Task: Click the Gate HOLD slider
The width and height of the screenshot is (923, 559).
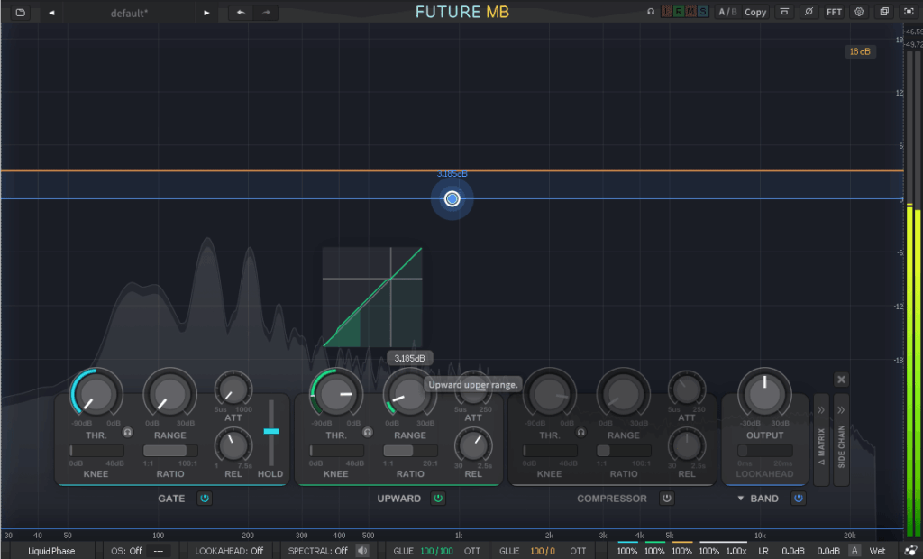Action: 270,432
